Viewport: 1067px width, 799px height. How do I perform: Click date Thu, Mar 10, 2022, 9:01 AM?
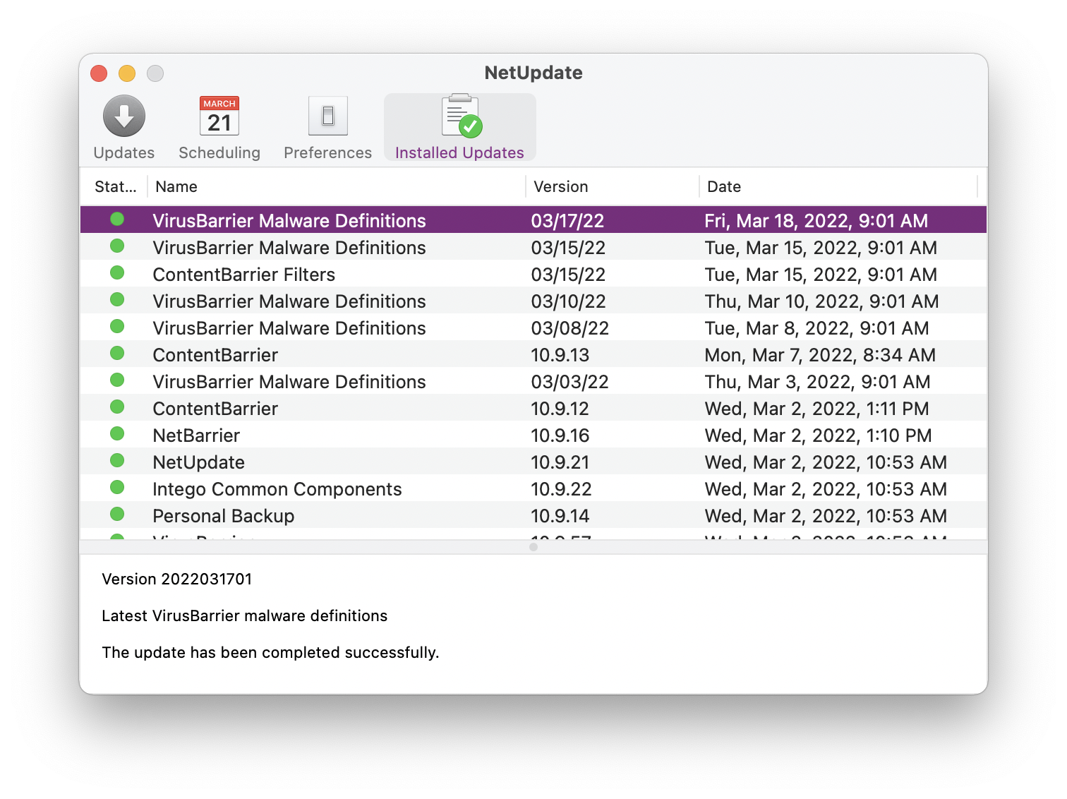[x=821, y=301]
